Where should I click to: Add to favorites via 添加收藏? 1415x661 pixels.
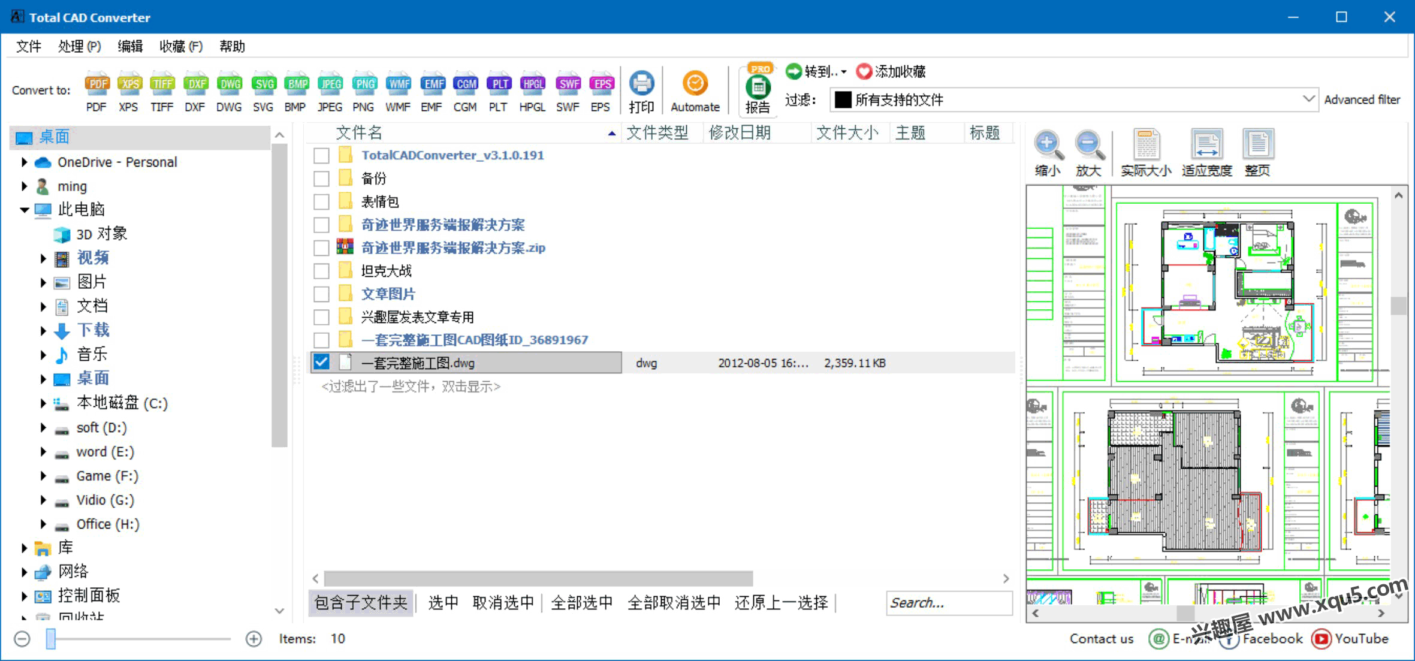click(x=891, y=71)
